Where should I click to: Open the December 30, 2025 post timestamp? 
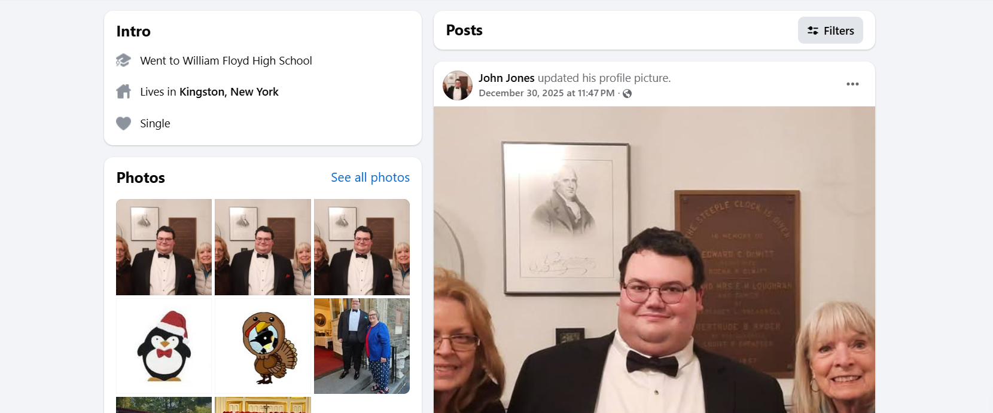click(x=546, y=93)
